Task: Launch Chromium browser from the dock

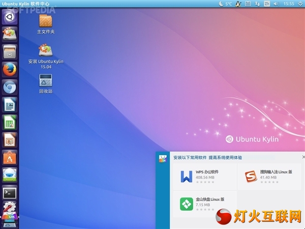Action: [x=10, y=87]
